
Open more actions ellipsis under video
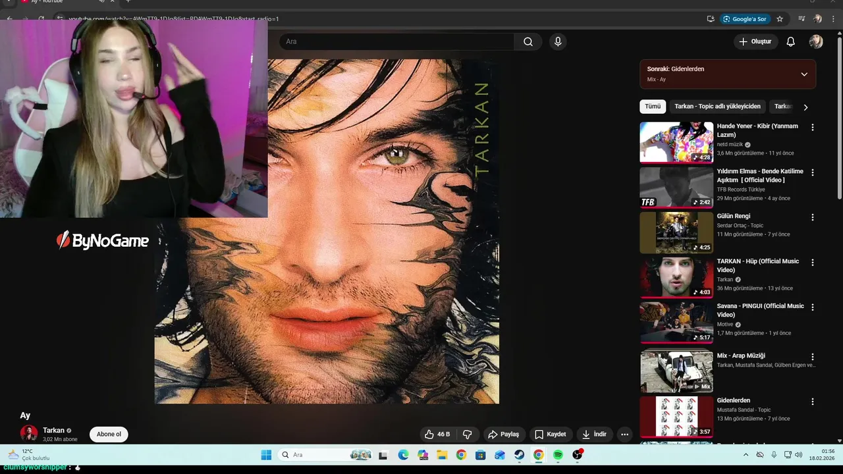coord(624,434)
